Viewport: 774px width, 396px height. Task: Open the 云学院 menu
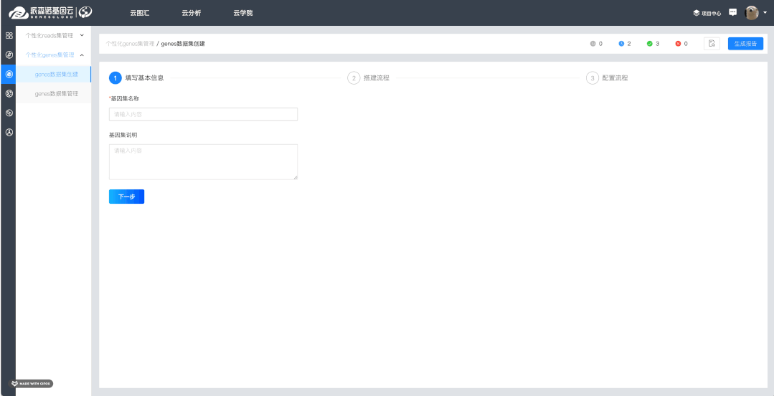point(243,13)
